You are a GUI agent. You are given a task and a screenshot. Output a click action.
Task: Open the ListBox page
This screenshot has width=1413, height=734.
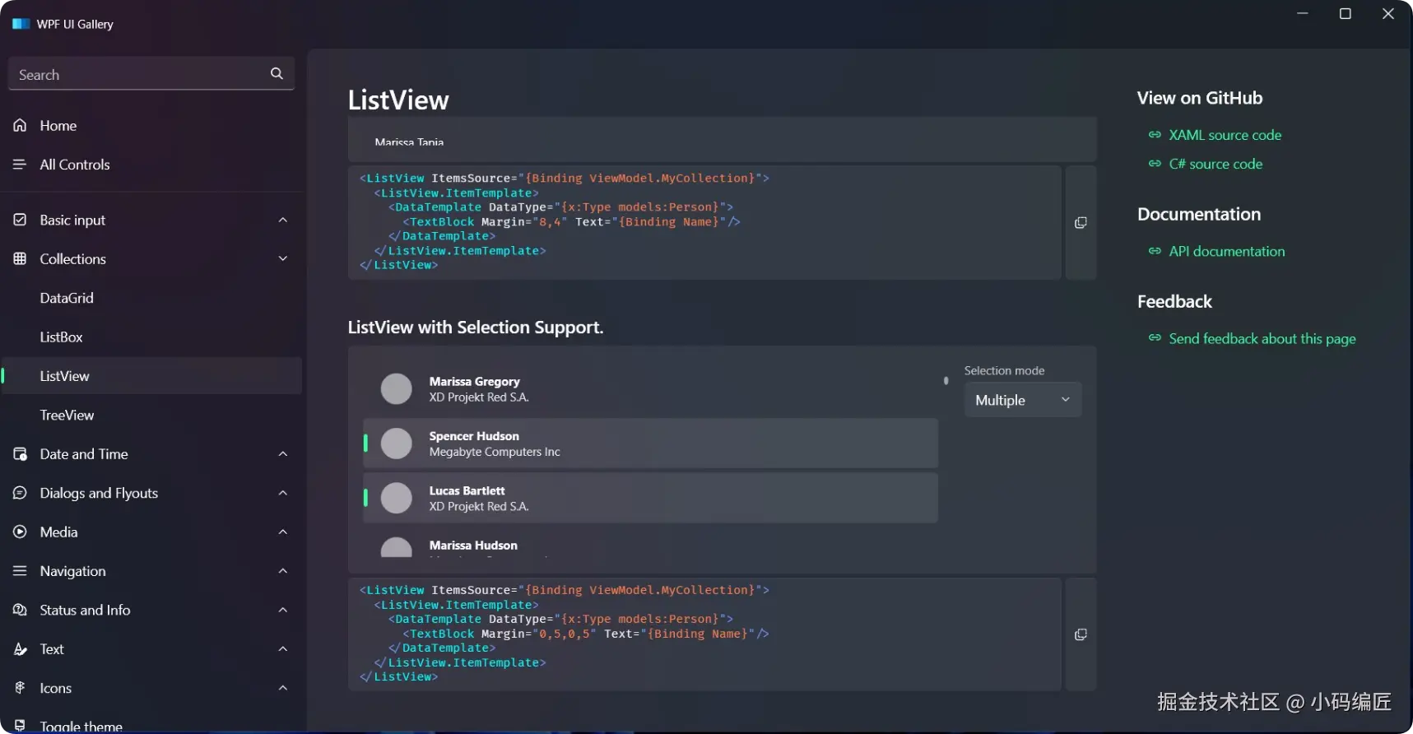click(x=151, y=337)
